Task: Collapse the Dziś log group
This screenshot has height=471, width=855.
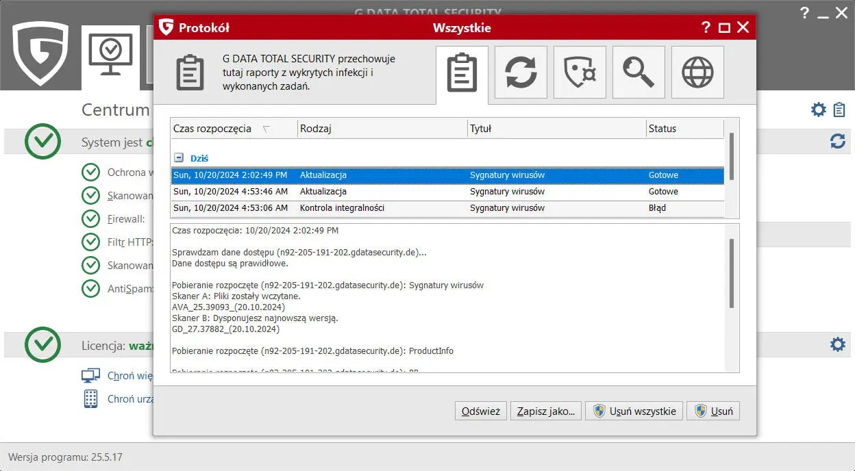Action: 180,157
